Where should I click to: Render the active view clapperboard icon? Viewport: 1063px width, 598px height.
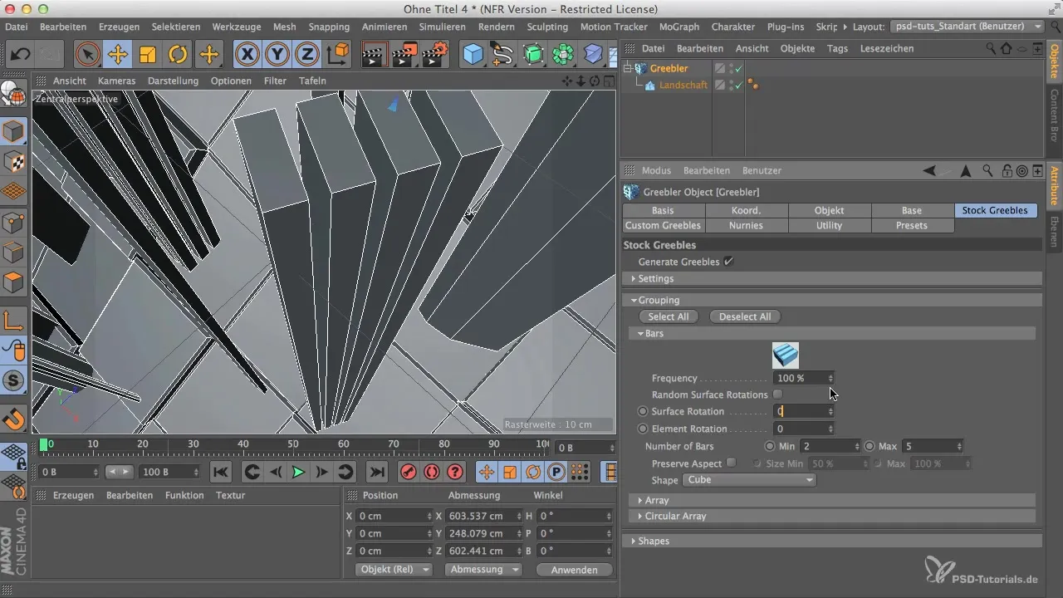(375, 55)
